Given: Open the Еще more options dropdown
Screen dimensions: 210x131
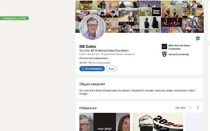Looking at the screenshot, I should pyautogui.click(x=111, y=68).
